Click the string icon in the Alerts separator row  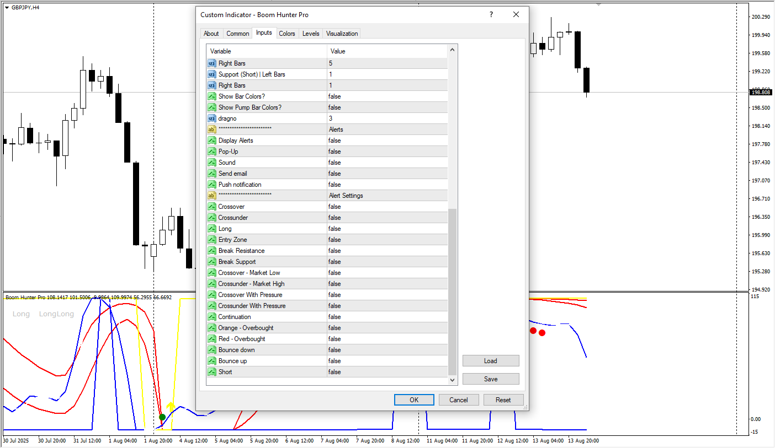click(212, 129)
